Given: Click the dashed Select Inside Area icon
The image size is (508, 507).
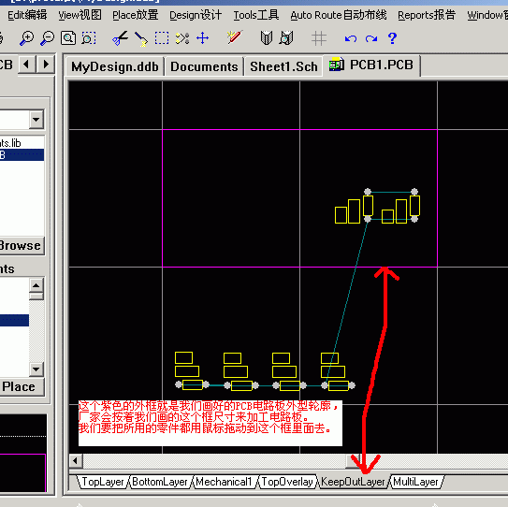Looking at the screenshot, I should [162, 38].
